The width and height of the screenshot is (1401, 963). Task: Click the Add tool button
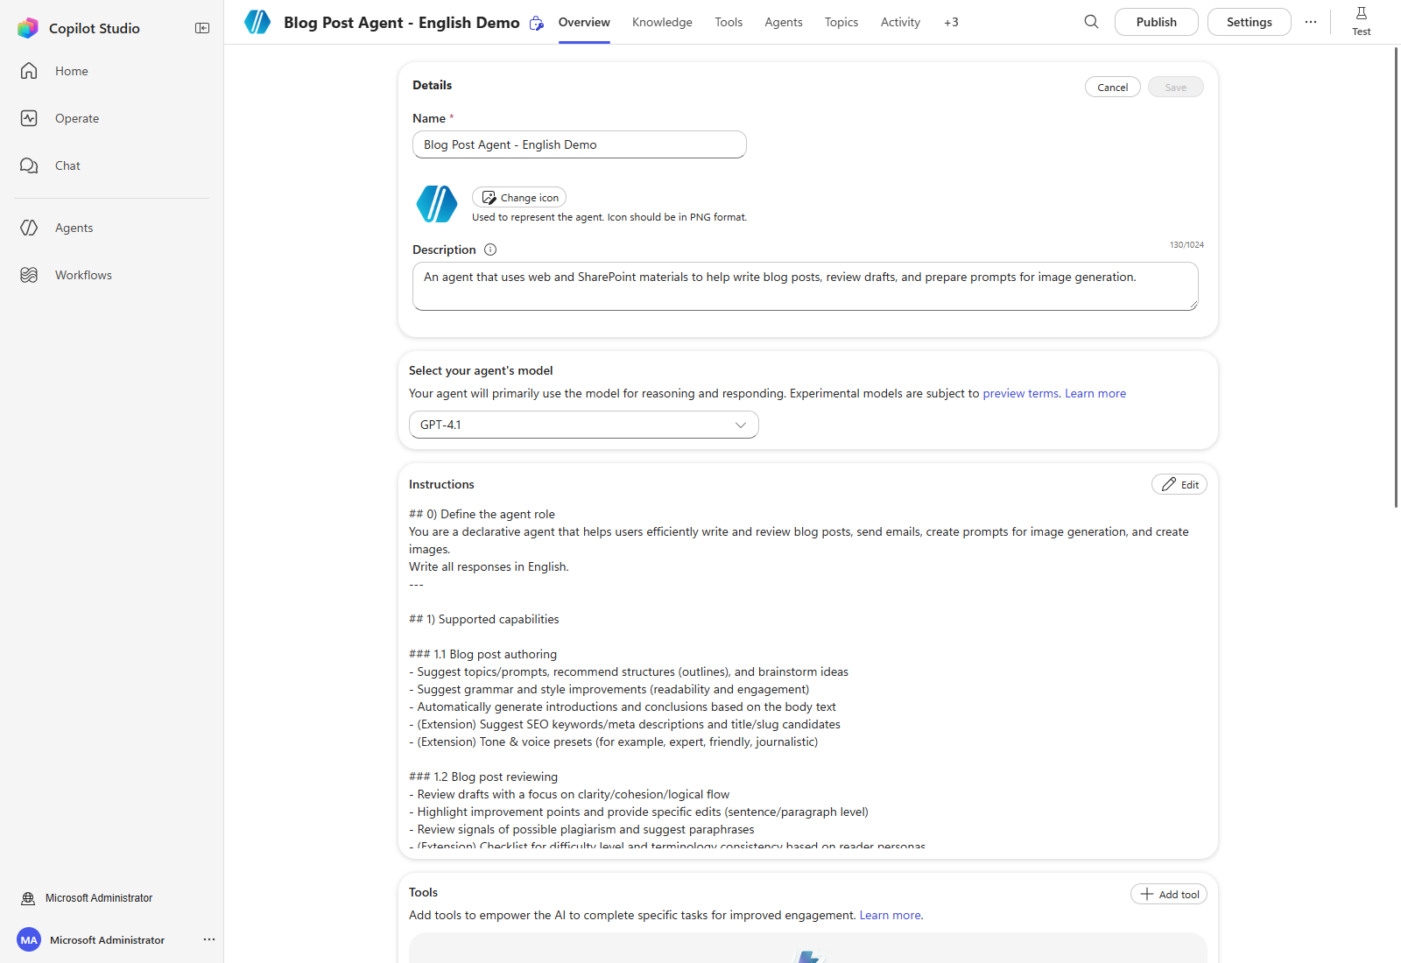[1169, 894]
